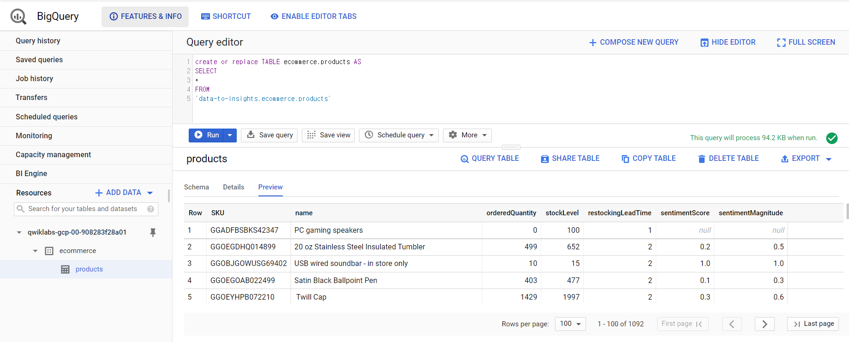The width and height of the screenshot is (849, 342).
Task: Select the ecommerce dataset
Action: pyautogui.click(x=78, y=251)
